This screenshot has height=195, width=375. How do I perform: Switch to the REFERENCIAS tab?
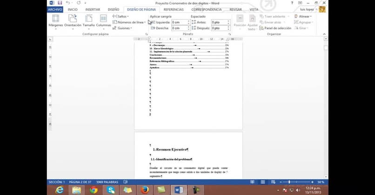[x=174, y=10]
